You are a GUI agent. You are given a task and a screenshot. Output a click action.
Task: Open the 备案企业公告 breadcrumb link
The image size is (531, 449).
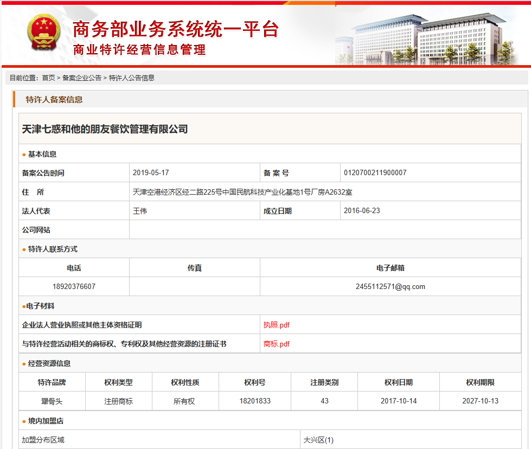[x=82, y=78]
